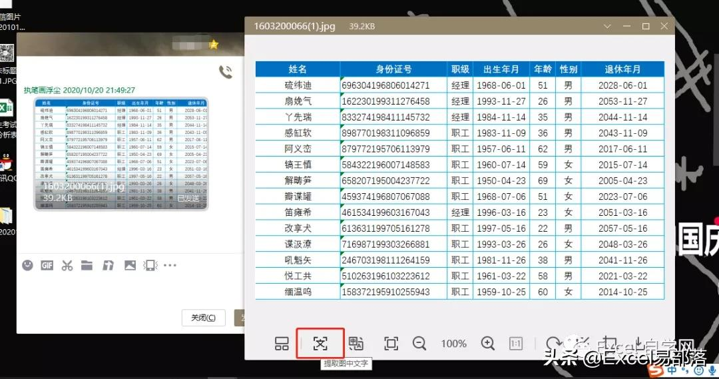Image resolution: width=719 pixels, height=379 pixels.
Task: Click the 出生年月 column header
Action: tap(501, 69)
